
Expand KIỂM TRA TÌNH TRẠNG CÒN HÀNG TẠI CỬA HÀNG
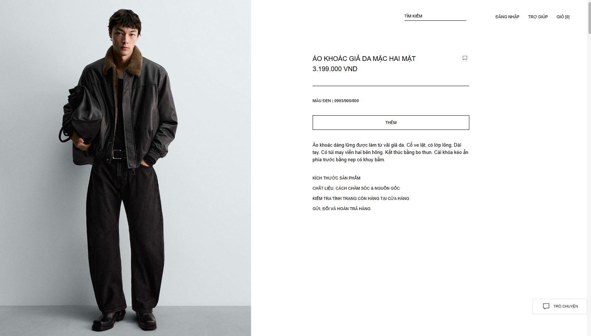(361, 198)
